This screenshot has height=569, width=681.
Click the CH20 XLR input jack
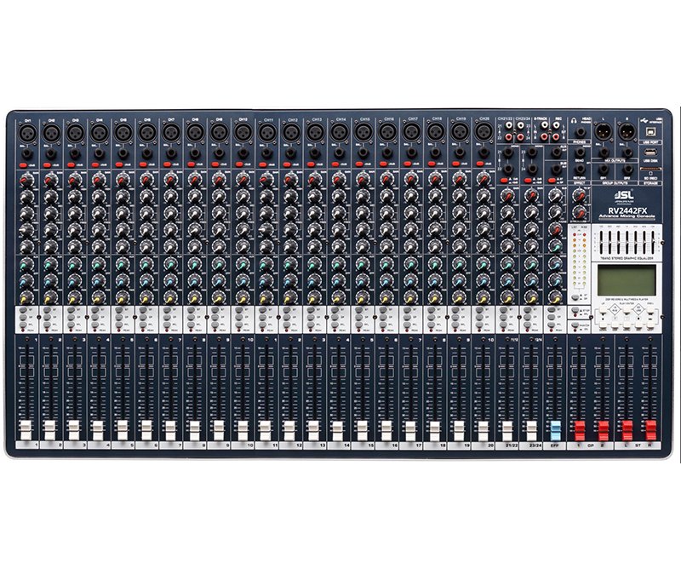tap(484, 132)
